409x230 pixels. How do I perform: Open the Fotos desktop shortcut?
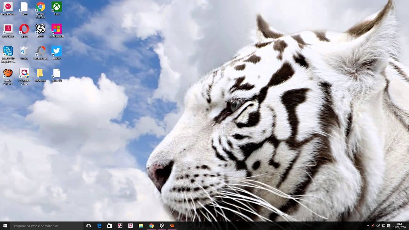24,9
